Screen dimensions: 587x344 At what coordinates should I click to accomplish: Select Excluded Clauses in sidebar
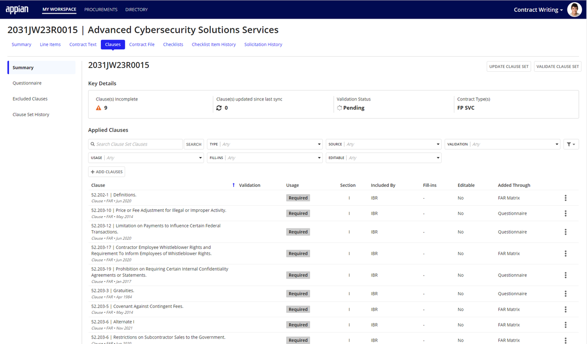point(30,99)
